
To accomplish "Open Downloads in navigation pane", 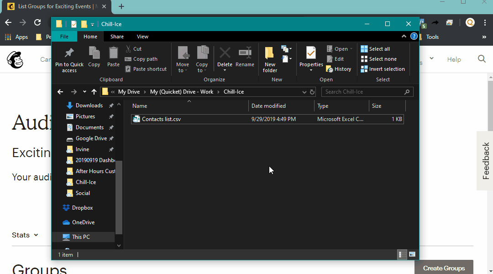I will tap(89, 105).
